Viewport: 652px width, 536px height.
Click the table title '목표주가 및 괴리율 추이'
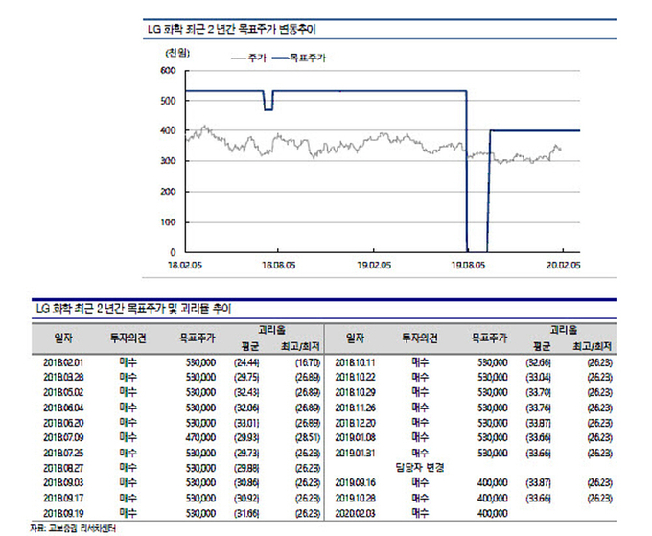(178, 308)
